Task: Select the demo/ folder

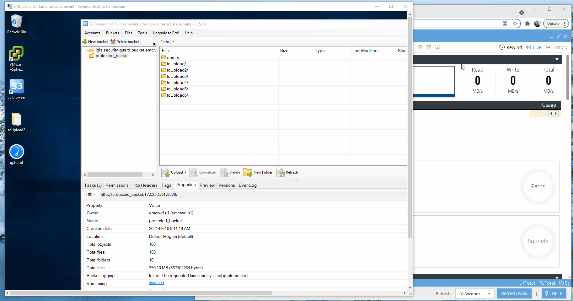Action: (x=170, y=57)
